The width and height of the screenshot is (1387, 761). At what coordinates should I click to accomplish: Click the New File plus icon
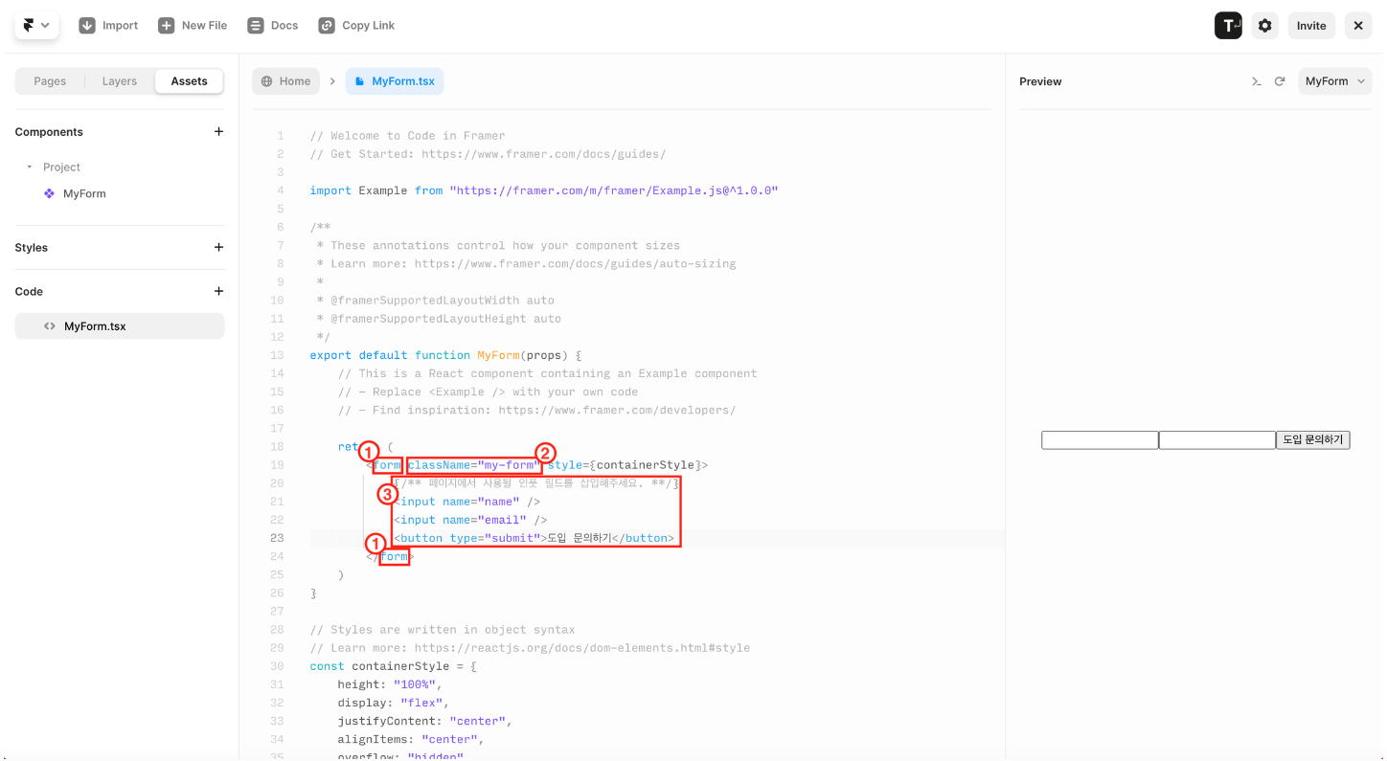(x=167, y=26)
